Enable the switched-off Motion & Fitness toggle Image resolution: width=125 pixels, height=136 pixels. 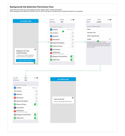coord(72,46)
